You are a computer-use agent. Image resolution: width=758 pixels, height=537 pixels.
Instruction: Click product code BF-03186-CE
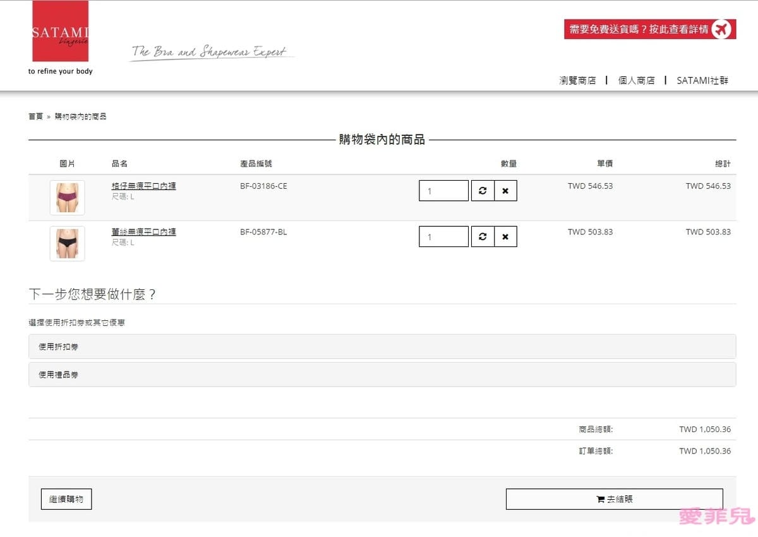pos(263,186)
